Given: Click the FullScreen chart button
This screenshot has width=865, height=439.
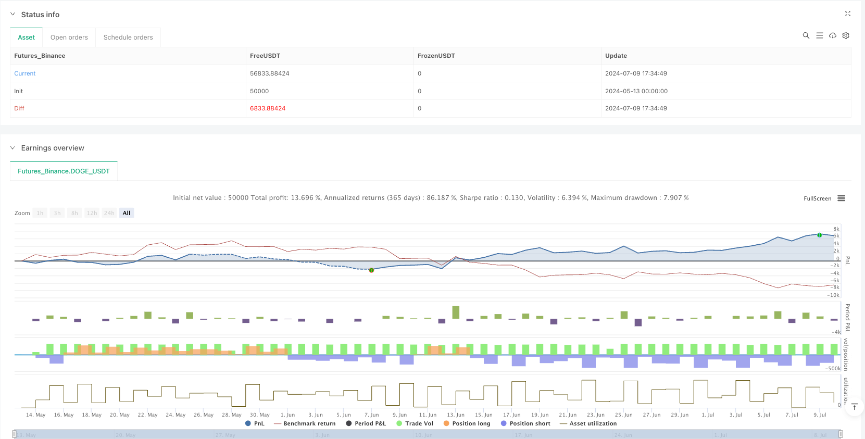Looking at the screenshot, I should point(817,198).
